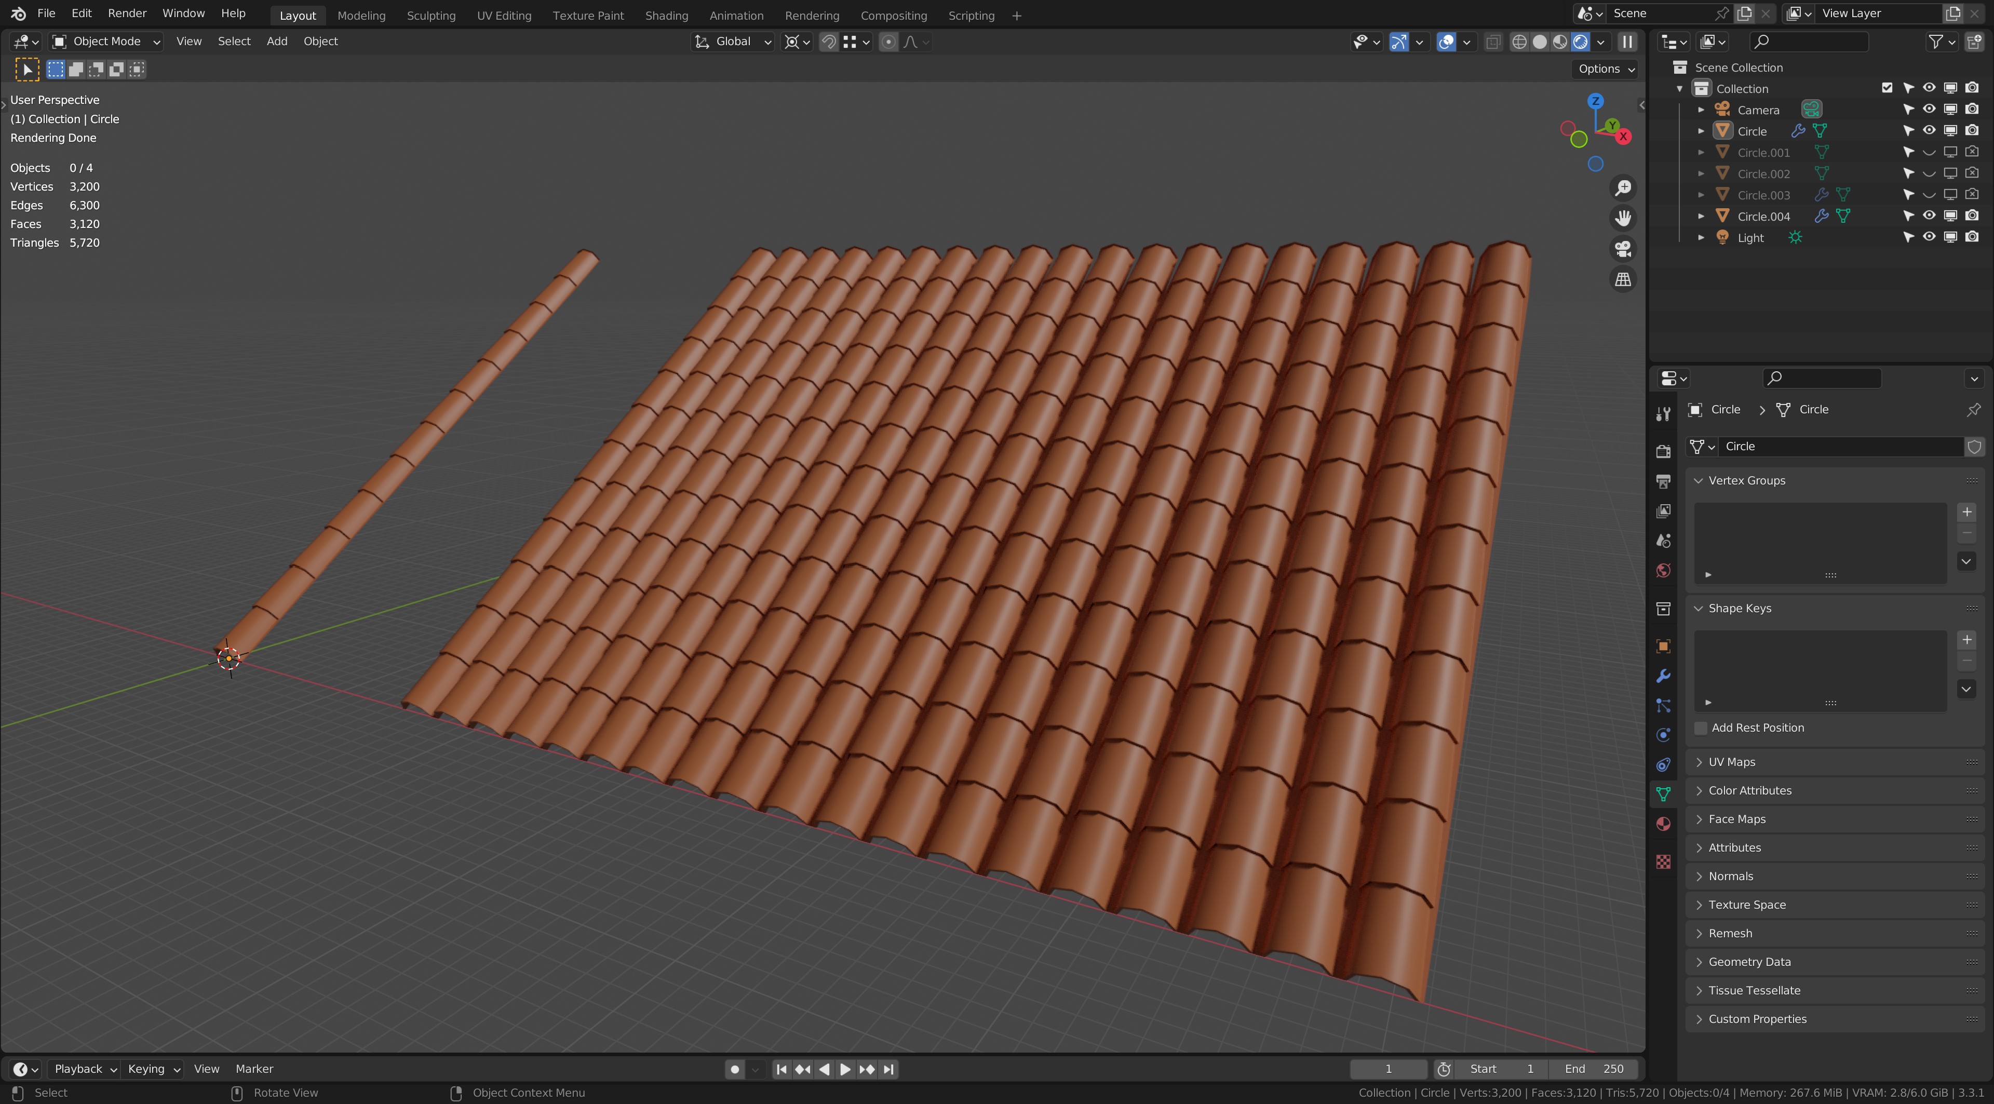Open the Render properties tab icon
Screen dimensions: 1994x1104
tap(1663, 451)
